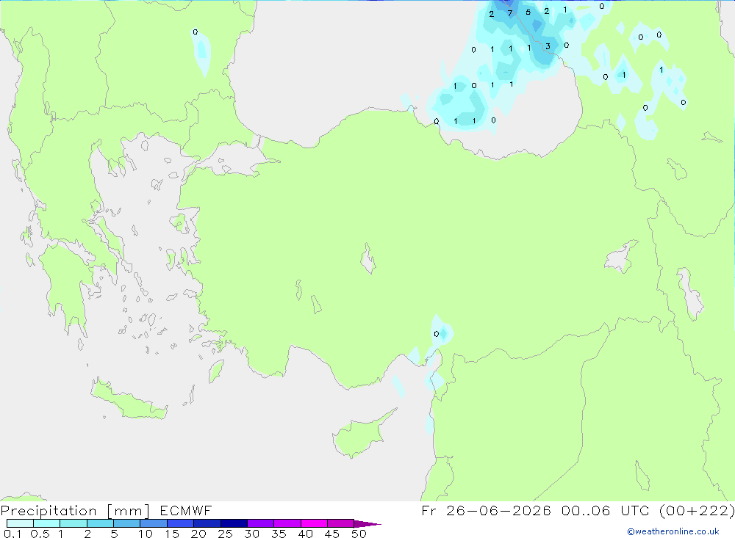Select the 40 mm magenta legend swatch

coord(314,523)
